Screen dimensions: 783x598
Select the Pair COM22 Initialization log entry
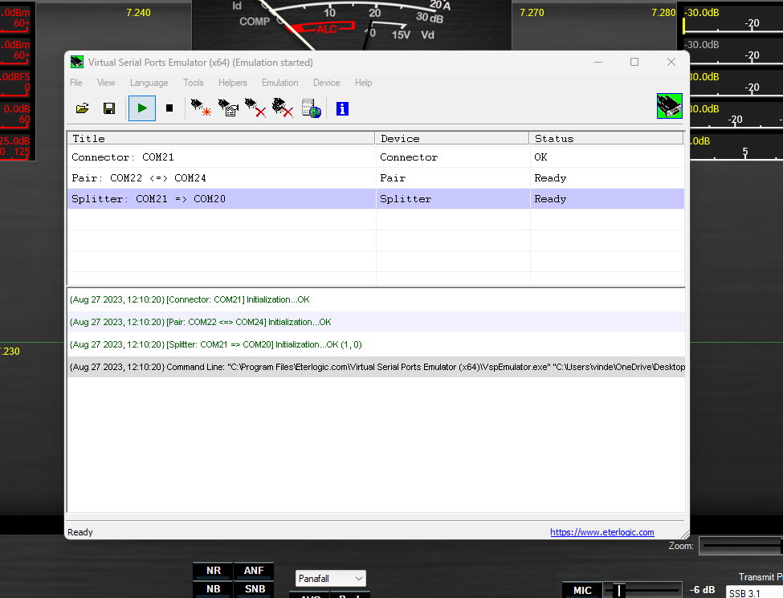click(x=376, y=322)
